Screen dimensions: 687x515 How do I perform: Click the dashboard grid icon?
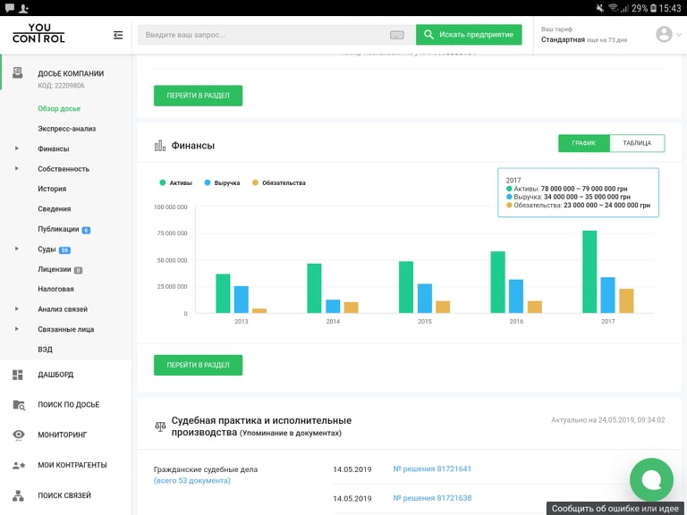tap(18, 375)
